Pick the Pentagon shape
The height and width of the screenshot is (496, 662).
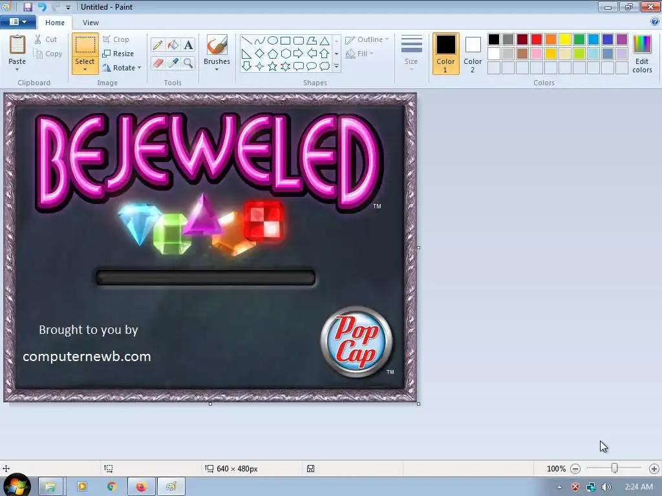[x=273, y=54]
